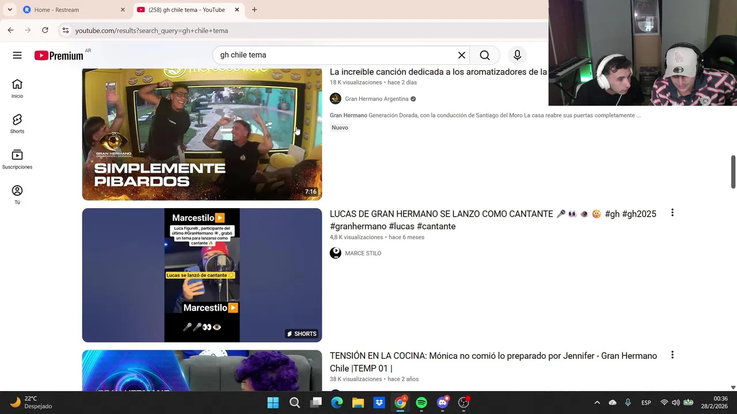
Task: Switch to Chrome in the taskbar
Action: (x=400, y=402)
